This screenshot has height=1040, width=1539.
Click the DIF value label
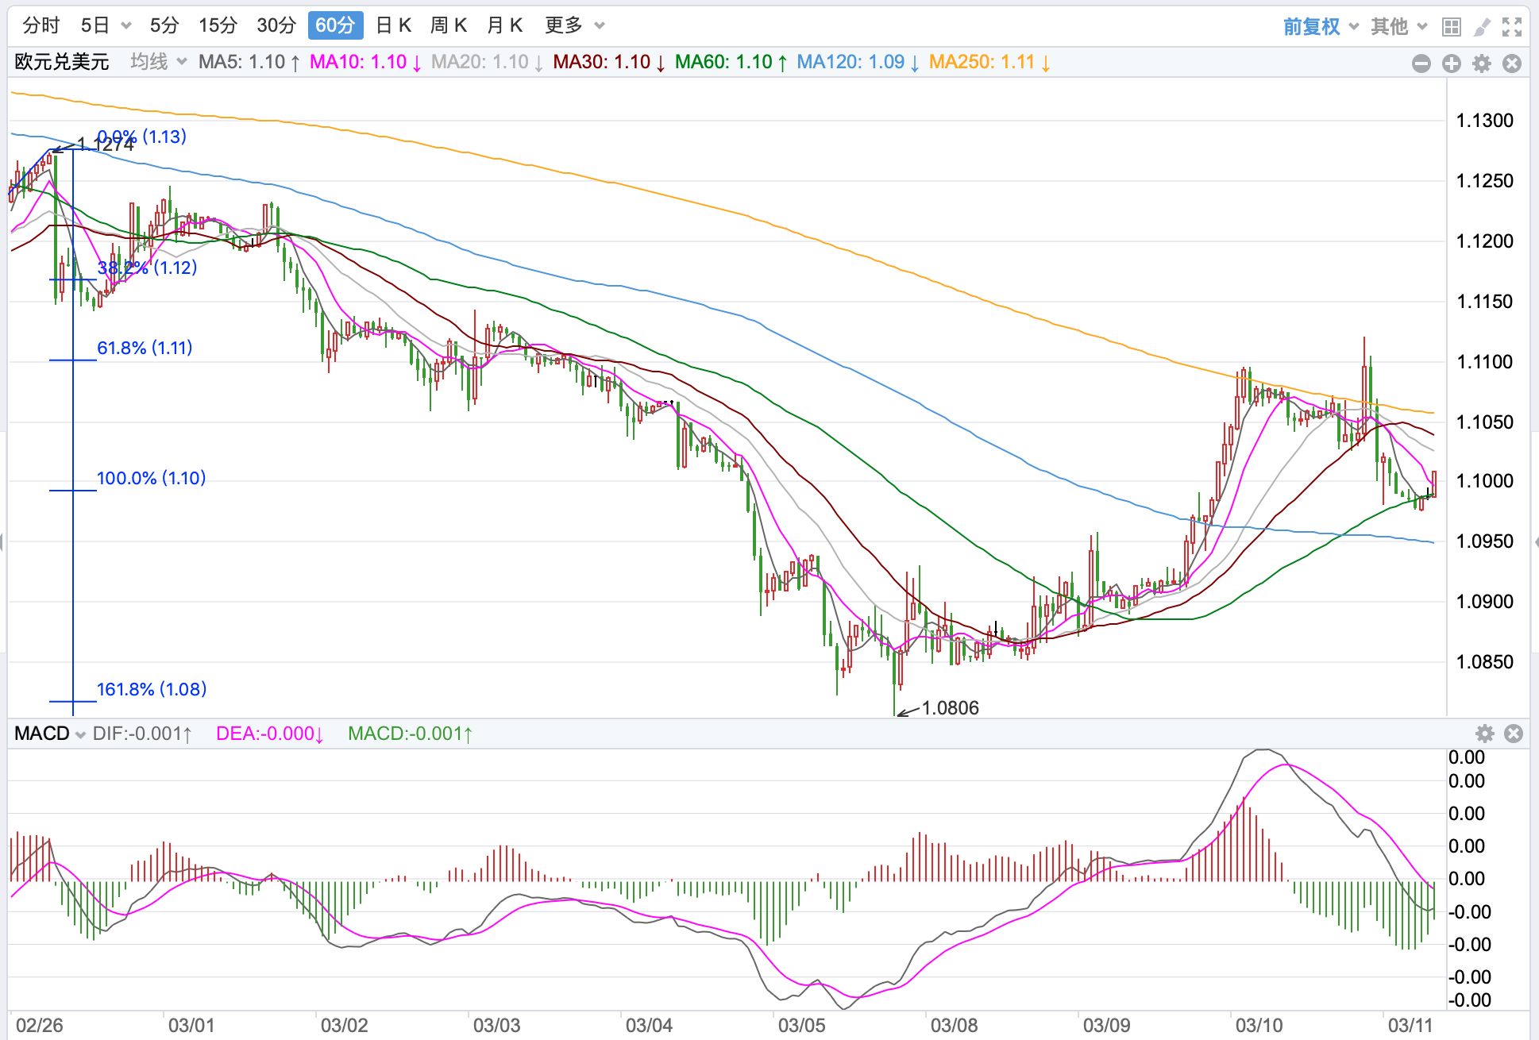point(142,734)
